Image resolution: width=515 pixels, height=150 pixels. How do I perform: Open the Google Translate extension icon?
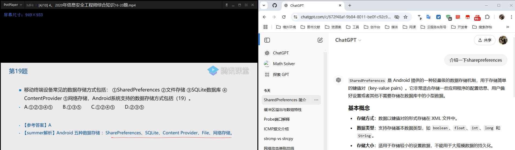tap(428, 17)
